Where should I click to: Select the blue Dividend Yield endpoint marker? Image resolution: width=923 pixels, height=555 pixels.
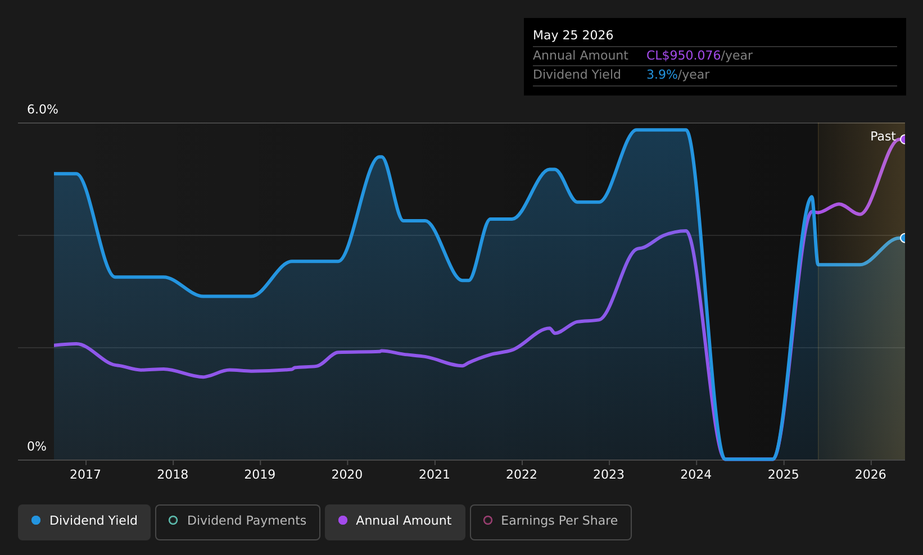pyautogui.click(x=904, y=238)
